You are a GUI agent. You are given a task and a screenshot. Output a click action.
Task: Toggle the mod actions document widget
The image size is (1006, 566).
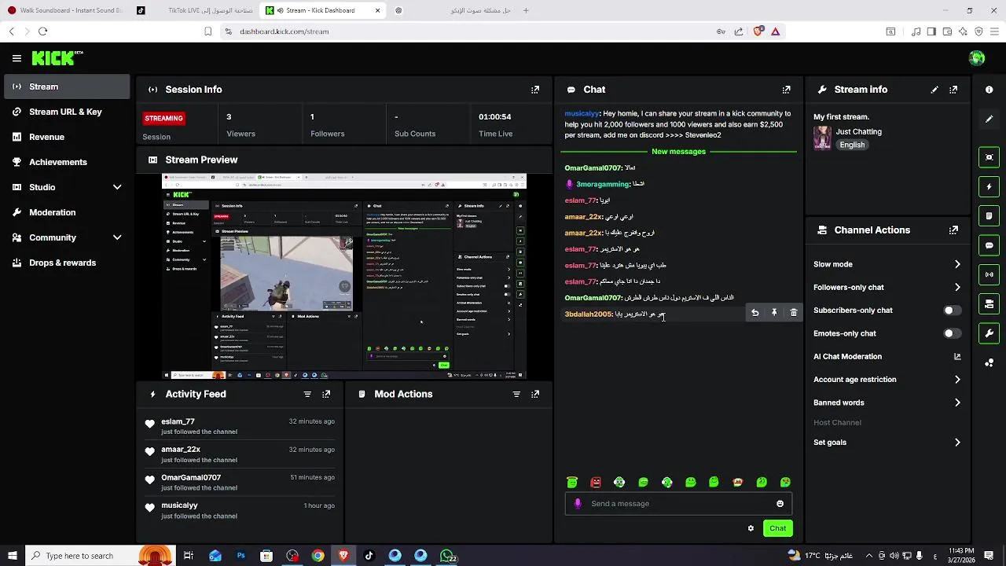click(989, 216)
